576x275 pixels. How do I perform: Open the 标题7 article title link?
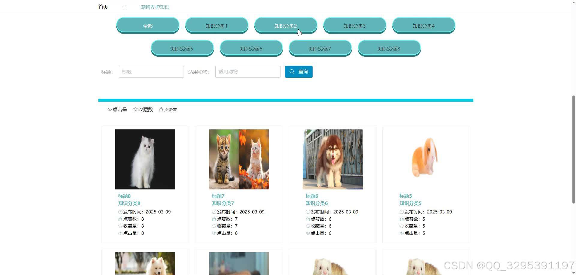[218, 196]
